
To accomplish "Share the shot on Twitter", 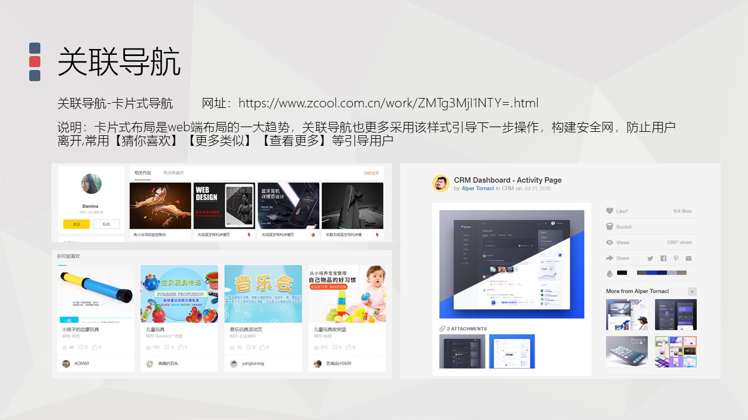I will pyautogui.click(x=650, y=258).
